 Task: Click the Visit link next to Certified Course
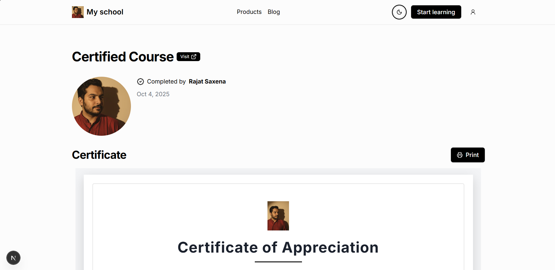click(x=188, y=56)
